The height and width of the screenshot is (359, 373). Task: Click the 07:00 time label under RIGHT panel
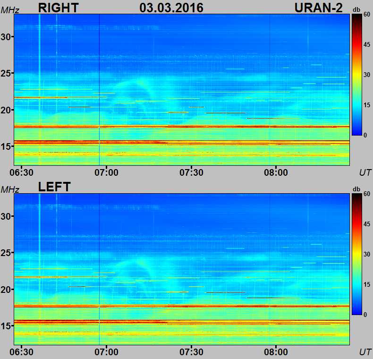click(x=106, y=172)
